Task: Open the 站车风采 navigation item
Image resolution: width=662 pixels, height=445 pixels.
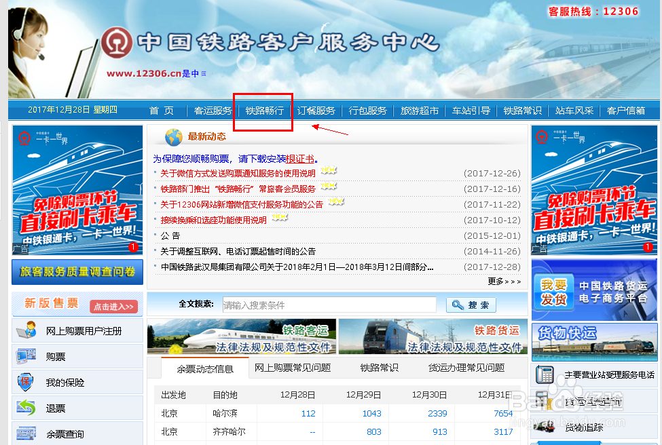Action: click(x=574, y=111)
